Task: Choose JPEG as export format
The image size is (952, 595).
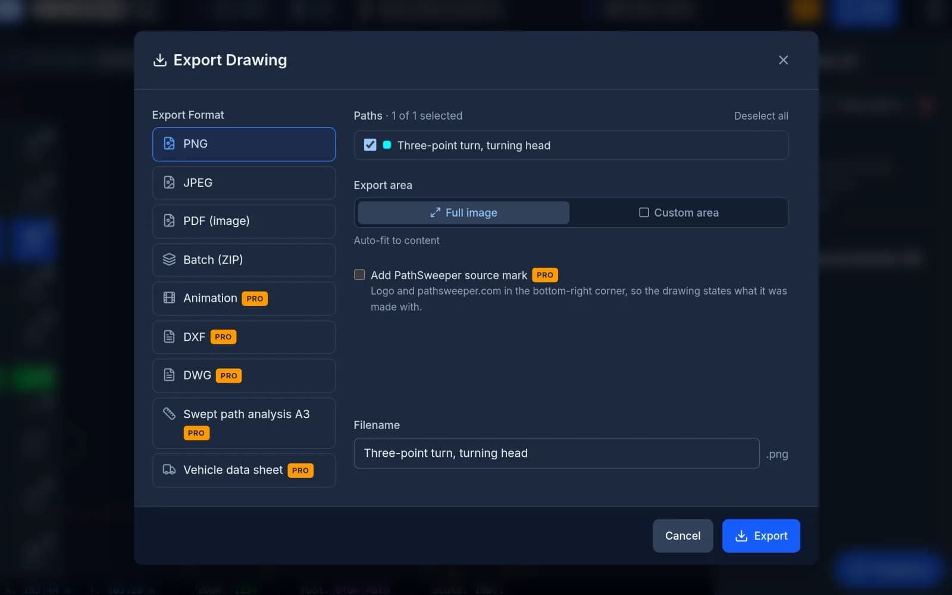Action: [244, 183]
